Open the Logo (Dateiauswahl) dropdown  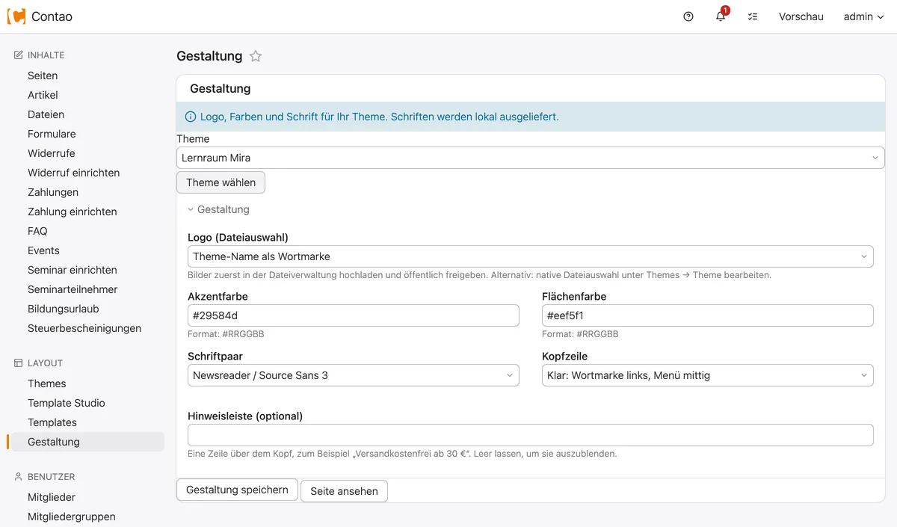[531, 256]
